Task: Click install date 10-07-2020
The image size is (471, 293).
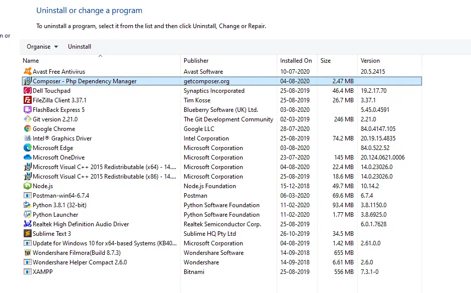Action: (295, 72)
